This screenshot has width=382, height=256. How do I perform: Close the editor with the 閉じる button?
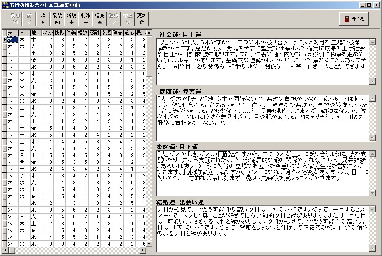click(x=354, y=19)
